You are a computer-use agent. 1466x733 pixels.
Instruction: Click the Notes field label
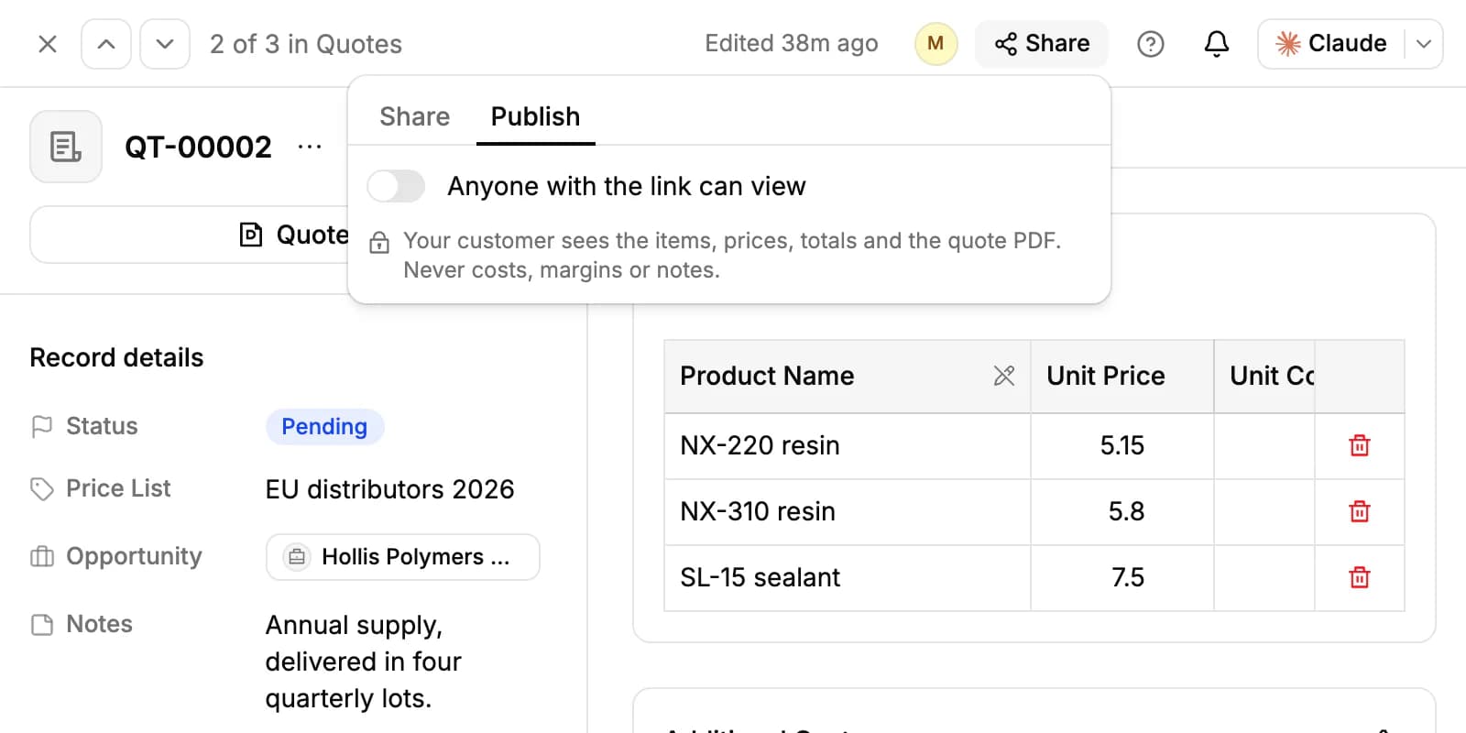[x=99, y=624]
